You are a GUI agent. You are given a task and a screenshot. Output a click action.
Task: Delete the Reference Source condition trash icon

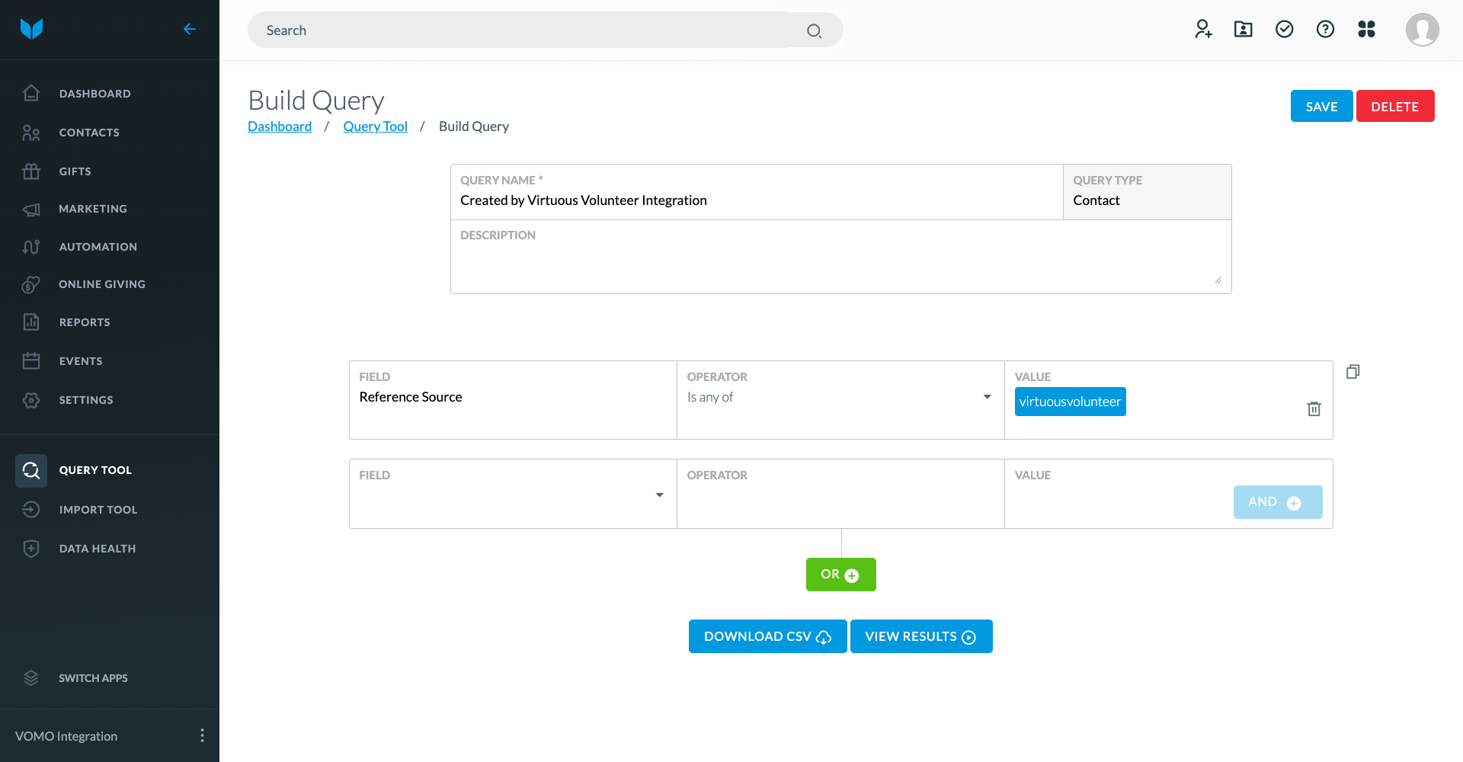point(1314,409)
